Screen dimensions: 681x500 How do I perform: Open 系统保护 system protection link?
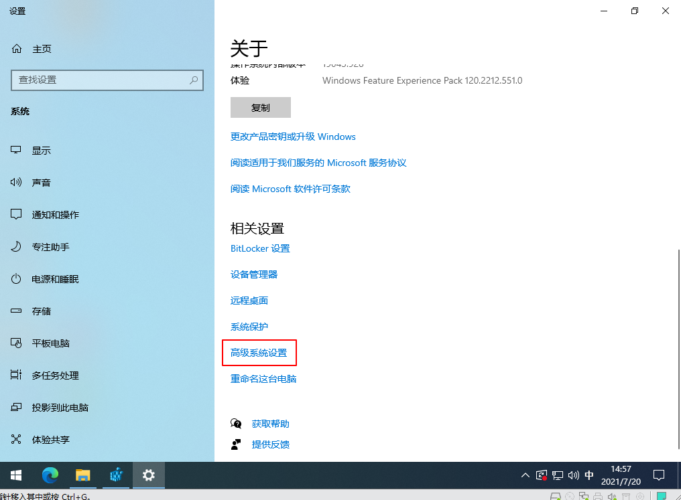249,327
